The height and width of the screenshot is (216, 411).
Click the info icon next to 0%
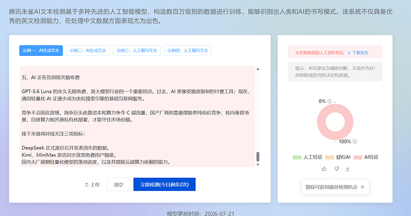329,101
